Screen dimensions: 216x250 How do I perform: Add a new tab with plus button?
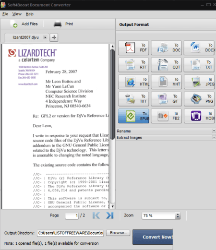pyautogui.click(x=54, y=37)
